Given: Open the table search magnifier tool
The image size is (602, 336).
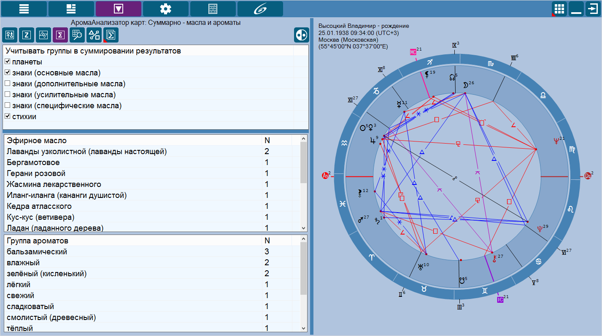Looking at the screenshot, I should click(x=77, y=35).
